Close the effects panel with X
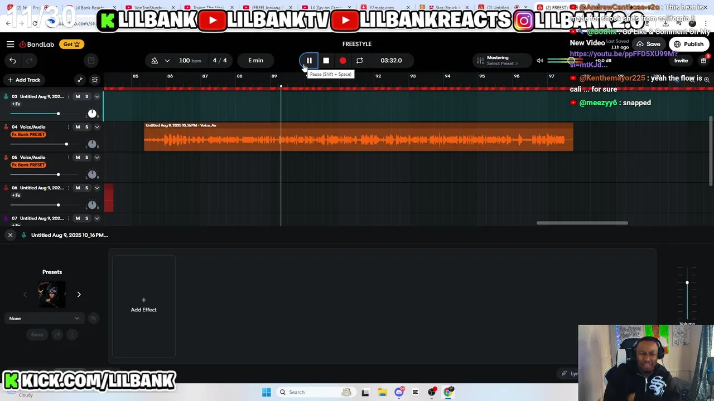Image resolution: width=714 pixels, height=401 pixels. 10,235
